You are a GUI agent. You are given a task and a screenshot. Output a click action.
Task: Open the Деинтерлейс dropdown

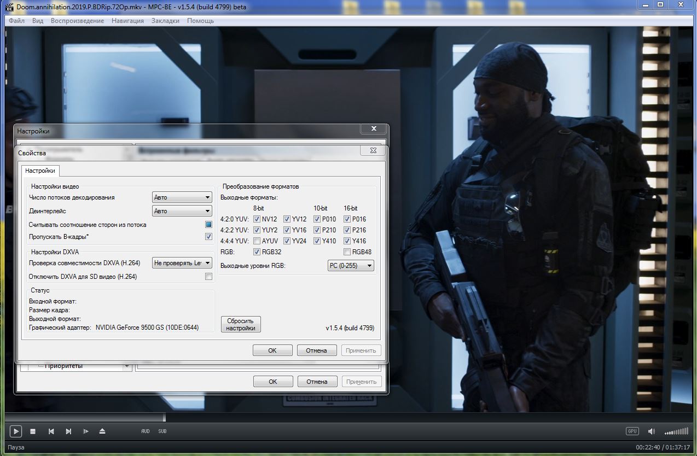[182, 211]
